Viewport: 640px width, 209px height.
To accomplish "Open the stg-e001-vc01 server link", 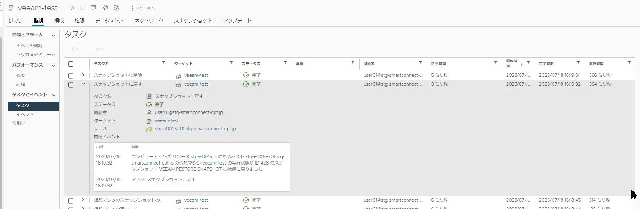I will point(196,129).
